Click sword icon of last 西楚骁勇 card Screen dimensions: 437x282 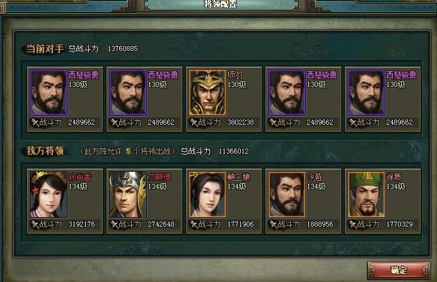353,122
